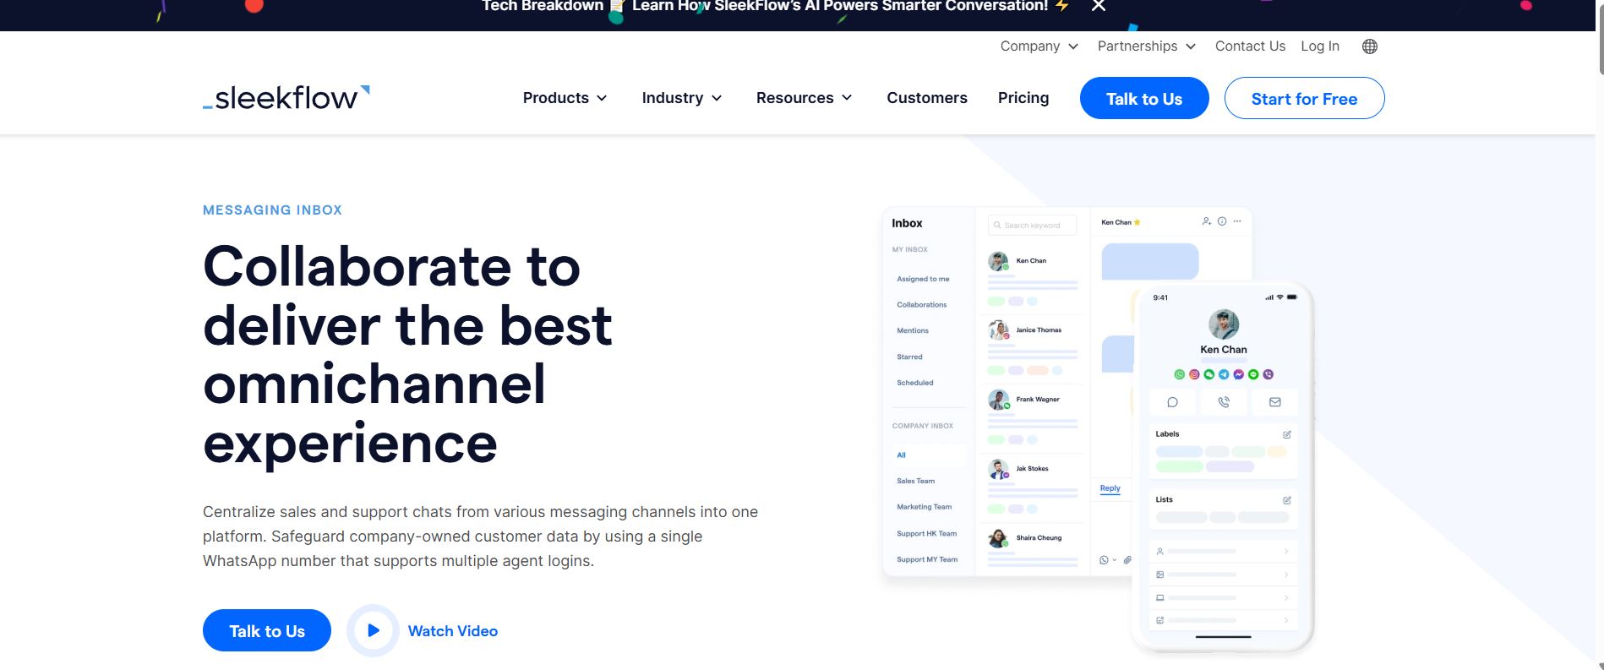This screenshot has width=1604, height=670.
Task: Play the video with the round play button
Action: click(373, 630)
